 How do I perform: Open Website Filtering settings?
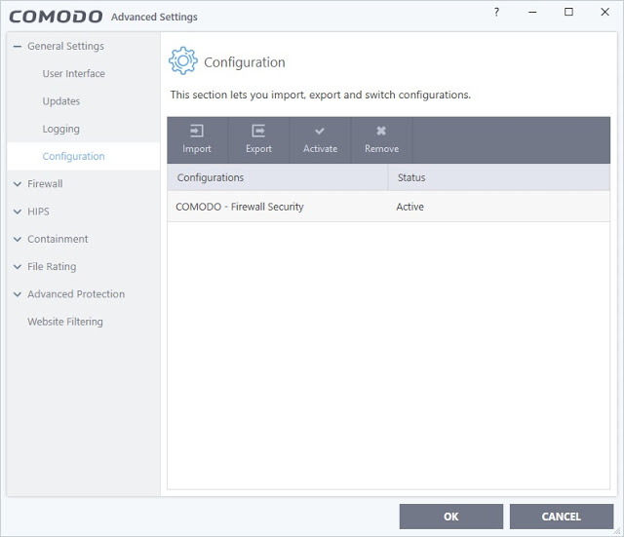(65, 322)
